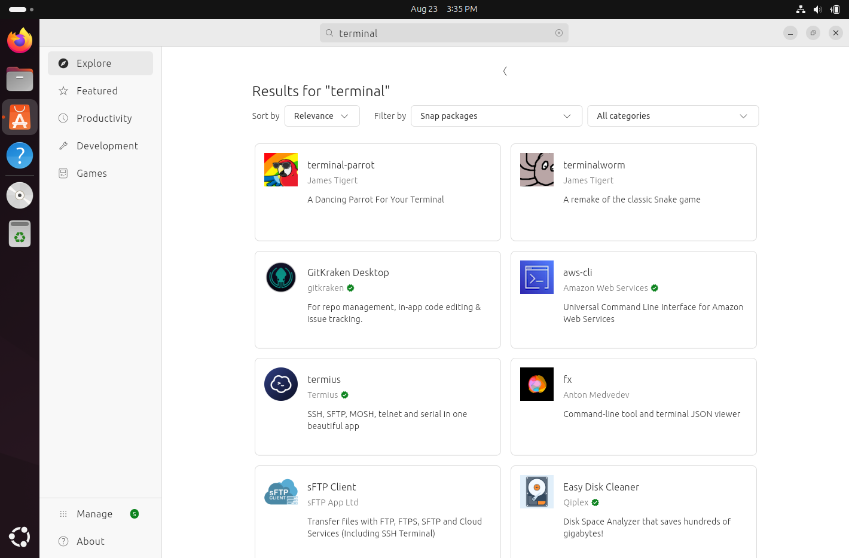Image resolution: width=849 pixels, height=558 pixels.
Task: Expand the Snap packages filter dropdown
Action: pos(496,116)
